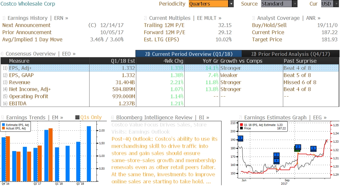Viewport: 340px width, 186px height.
Task: Click orange Actual EPS, Adj legend swatch
Action: point(3,128)
